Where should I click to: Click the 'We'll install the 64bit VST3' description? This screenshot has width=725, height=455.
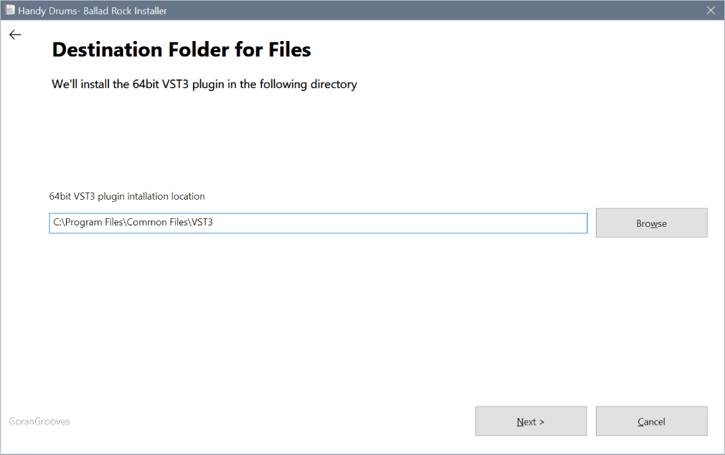coord(204,84)
